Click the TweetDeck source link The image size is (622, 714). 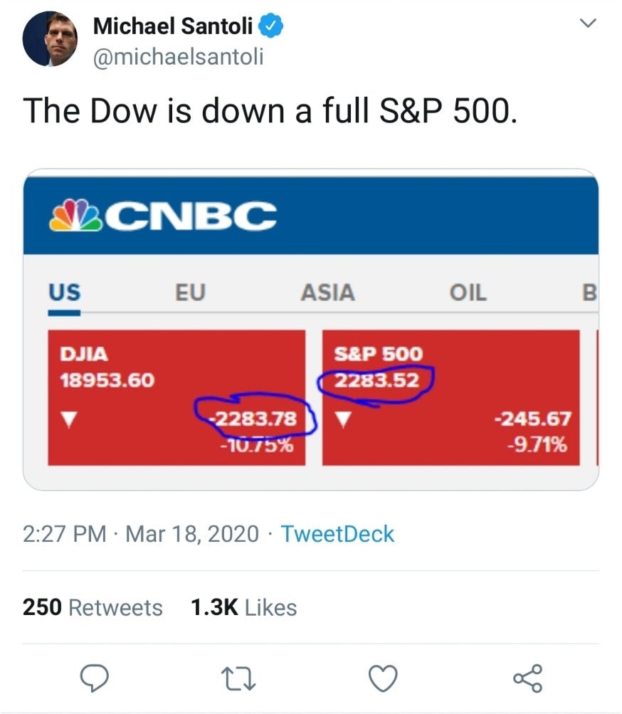tap(337, 534)
